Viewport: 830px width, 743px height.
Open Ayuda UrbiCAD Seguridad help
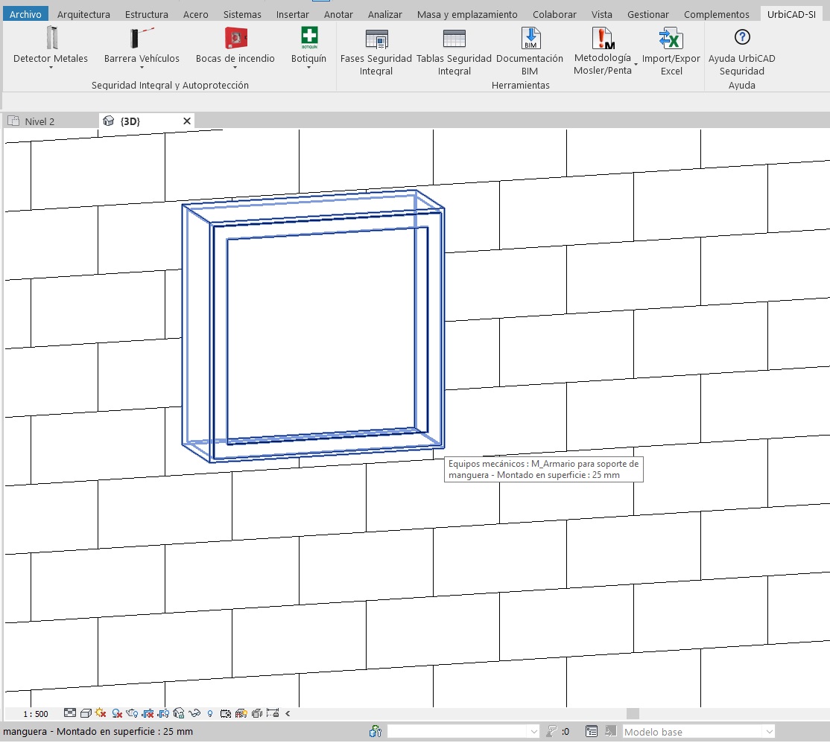point(741,38)
